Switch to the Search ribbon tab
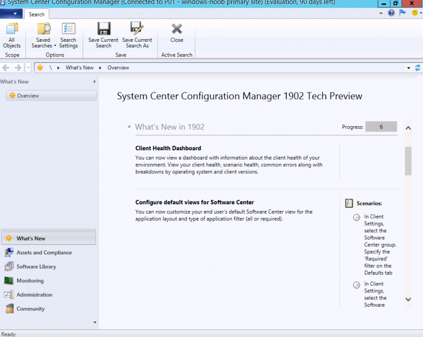 point(37,14)
